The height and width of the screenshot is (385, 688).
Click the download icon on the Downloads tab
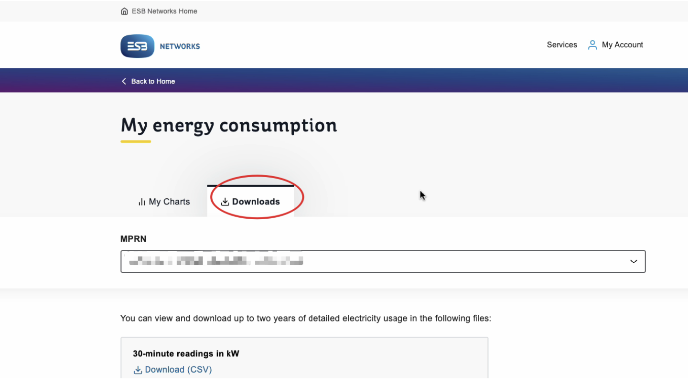coord(225,202)
